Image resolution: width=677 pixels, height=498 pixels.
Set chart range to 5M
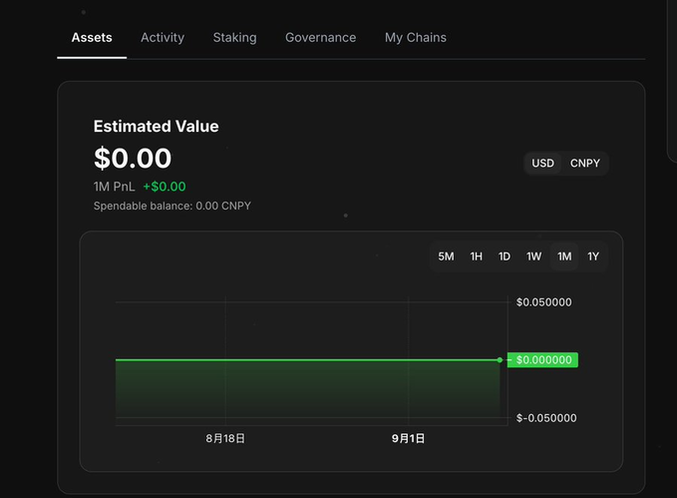(446, 256)
